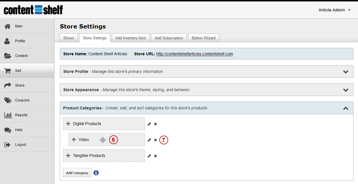
Task: Select the Video subcategory row
Action: [x=107, y=140]
